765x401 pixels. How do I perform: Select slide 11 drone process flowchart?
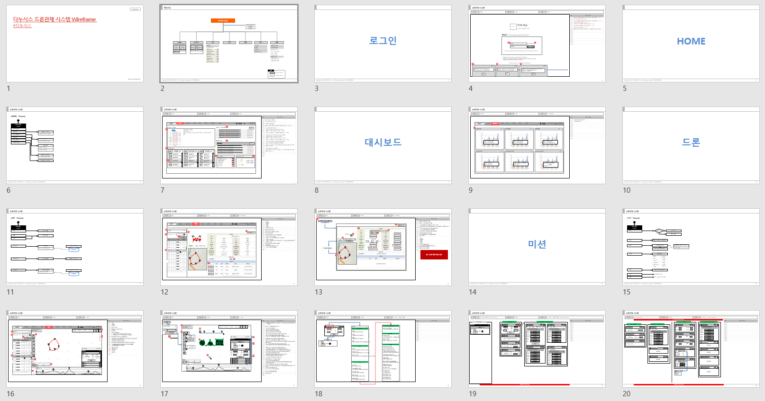pyautogui.click(x=74, y=247)
